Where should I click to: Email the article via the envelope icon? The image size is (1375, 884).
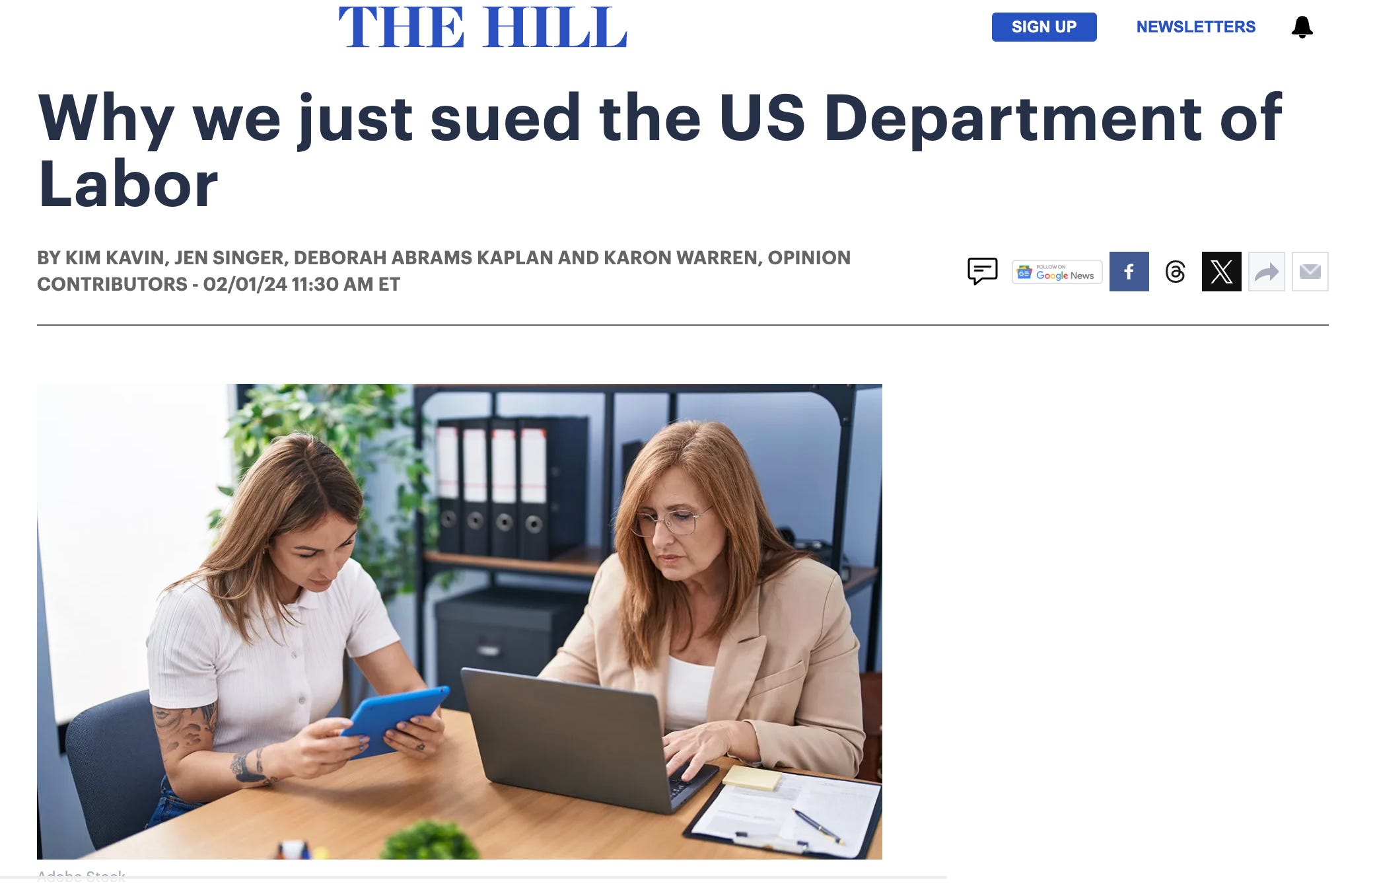(1310, 272)
